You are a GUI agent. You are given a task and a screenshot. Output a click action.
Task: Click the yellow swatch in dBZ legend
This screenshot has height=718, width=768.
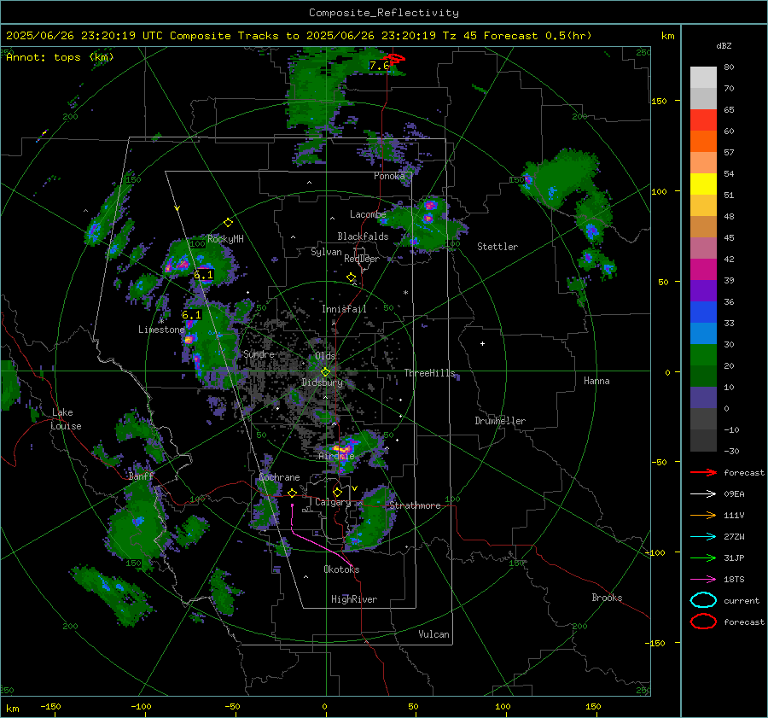[x=703, y=184]
